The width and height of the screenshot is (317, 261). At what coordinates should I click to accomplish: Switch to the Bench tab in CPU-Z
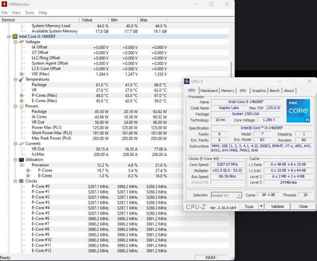point(275,91)
